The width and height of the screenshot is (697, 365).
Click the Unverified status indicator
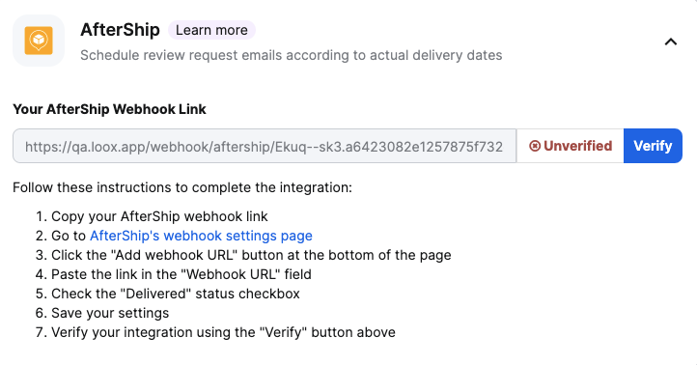pyautogui.click(x=571, y=146)
